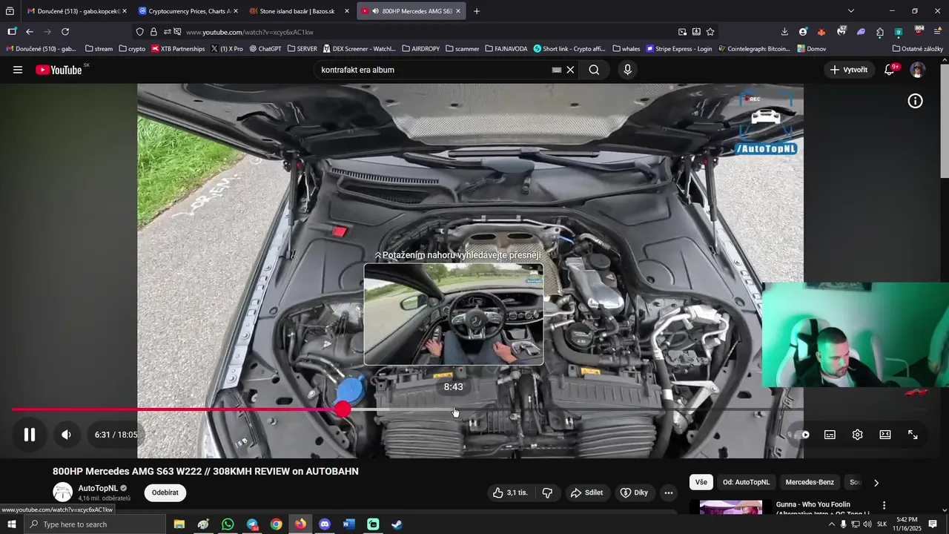Open Stripe Express - Login bookmark
949x534 pixels.
pyautogui.click(x=679, y=49)
